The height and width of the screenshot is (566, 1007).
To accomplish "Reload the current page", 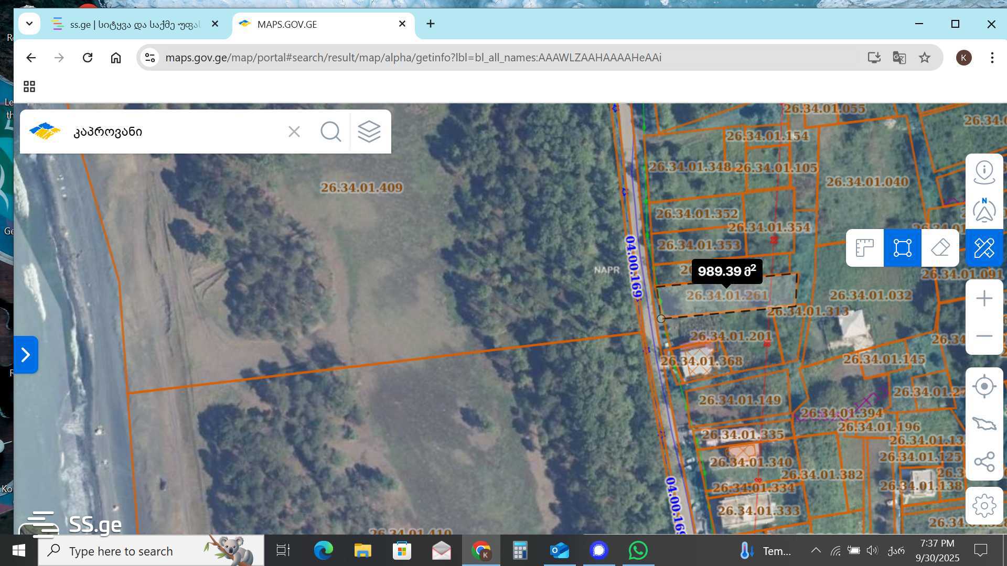I will click(88, 58).
